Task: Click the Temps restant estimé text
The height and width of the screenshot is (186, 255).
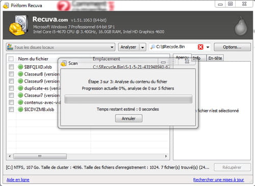Action: (128, 109)
